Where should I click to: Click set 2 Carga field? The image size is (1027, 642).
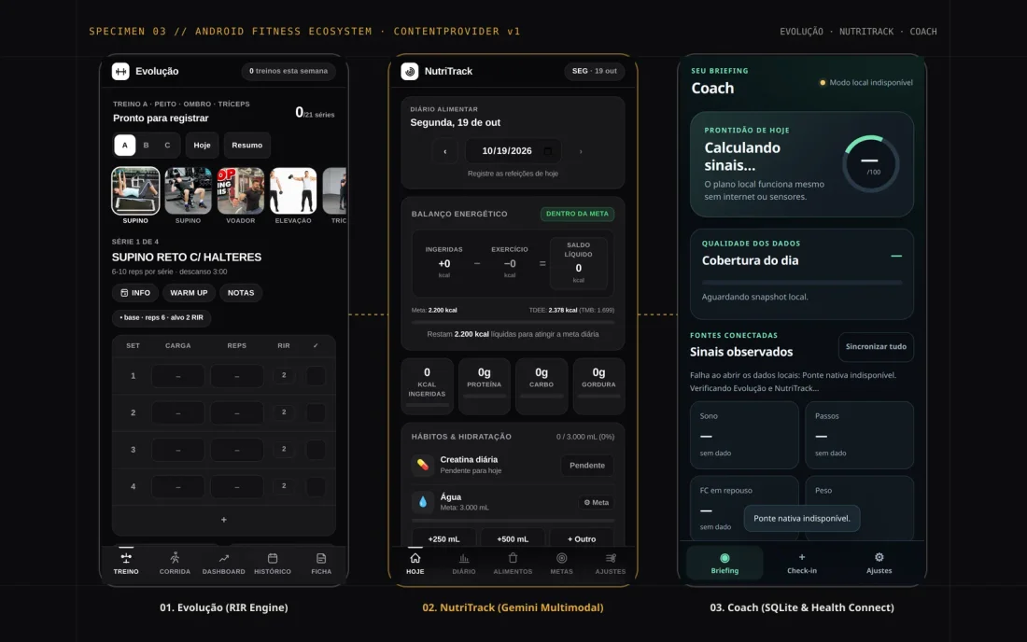coord(177,412)
